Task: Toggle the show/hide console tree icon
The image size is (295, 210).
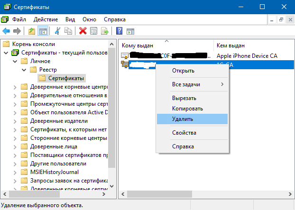Action: [x=43, y=31]
